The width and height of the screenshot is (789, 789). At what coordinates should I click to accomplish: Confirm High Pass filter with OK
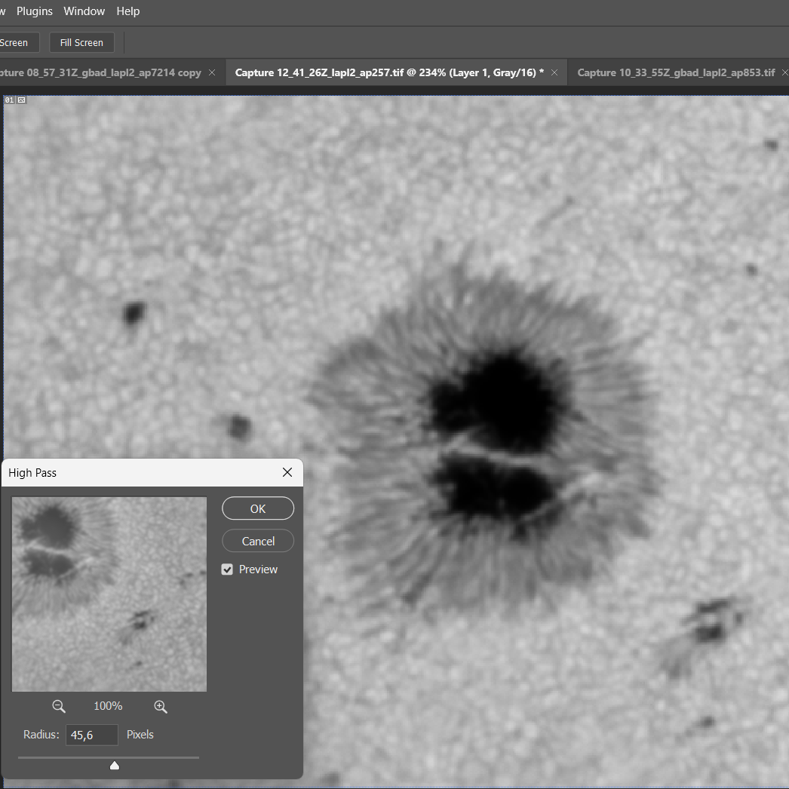258,508
